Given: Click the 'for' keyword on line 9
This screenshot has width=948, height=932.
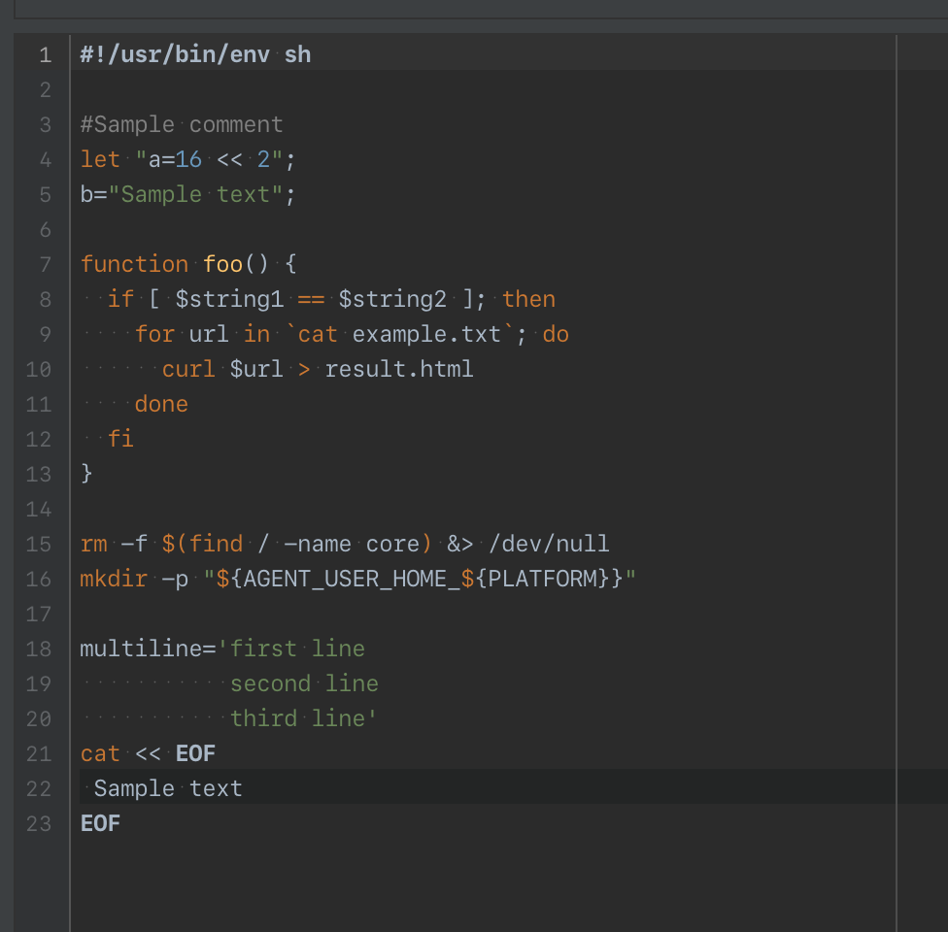Looking at the screenshot, I should coord(154,334).
